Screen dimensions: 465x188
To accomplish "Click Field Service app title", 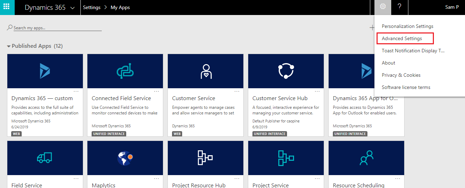I will coord(27,186).
